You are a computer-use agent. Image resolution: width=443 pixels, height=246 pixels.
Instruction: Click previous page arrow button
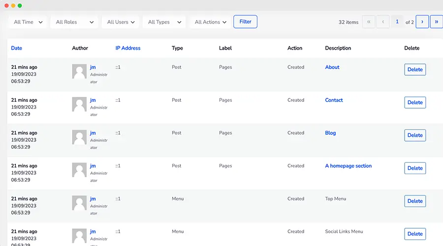click(383, 22)
